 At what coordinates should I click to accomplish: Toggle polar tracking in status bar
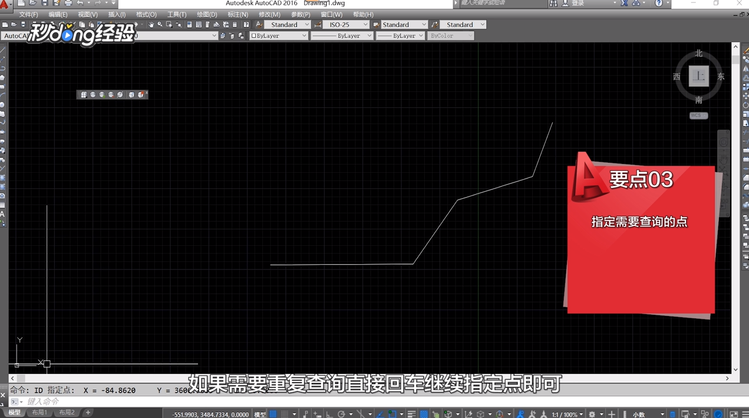coord(342,414)
